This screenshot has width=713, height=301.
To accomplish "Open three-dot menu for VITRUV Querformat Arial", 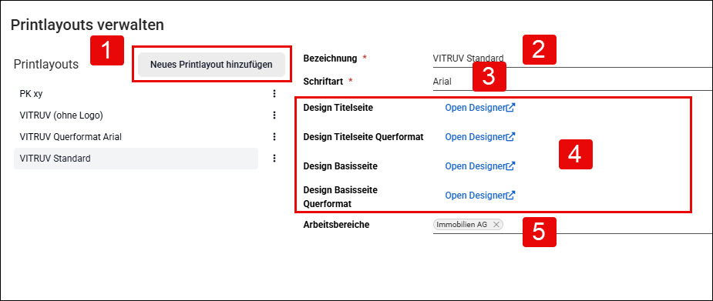I will click(274, 137).
